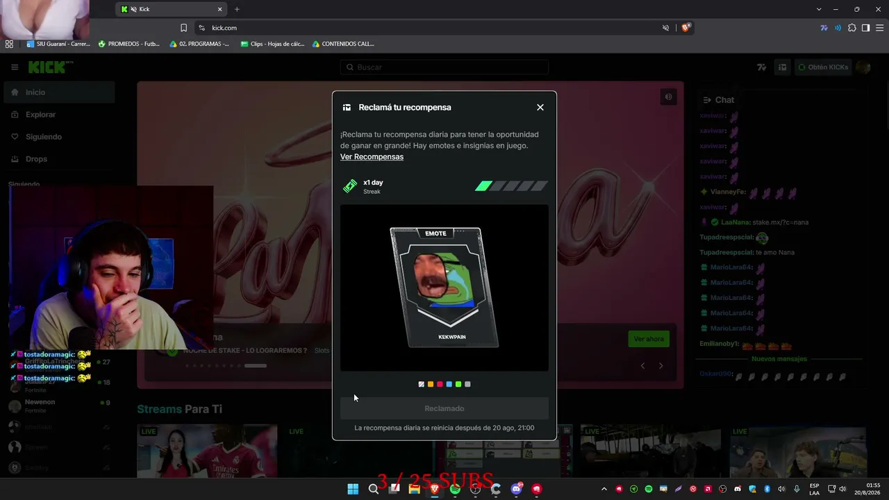Click the streak progress bar
Screen dimensions: 889x500
(511, 186)
